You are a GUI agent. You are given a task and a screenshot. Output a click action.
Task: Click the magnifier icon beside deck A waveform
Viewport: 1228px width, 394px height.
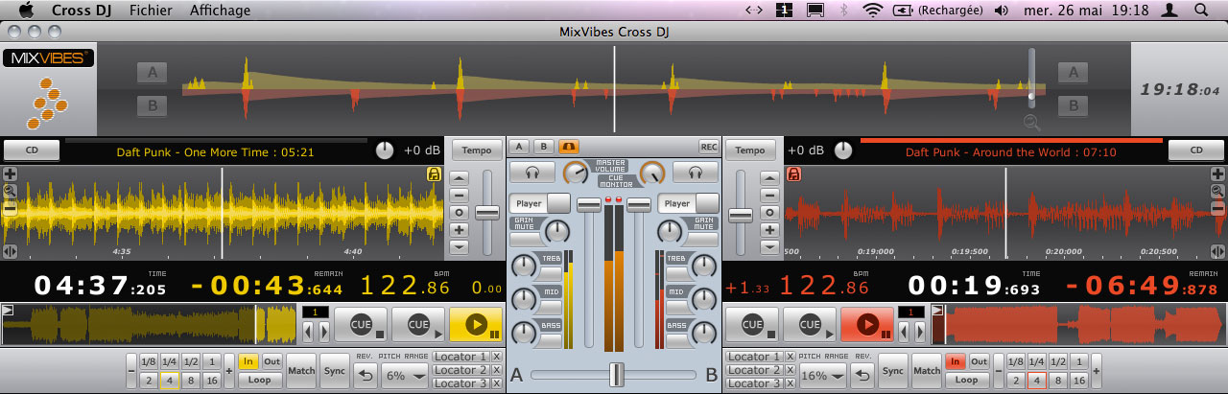tap(10, 191)
